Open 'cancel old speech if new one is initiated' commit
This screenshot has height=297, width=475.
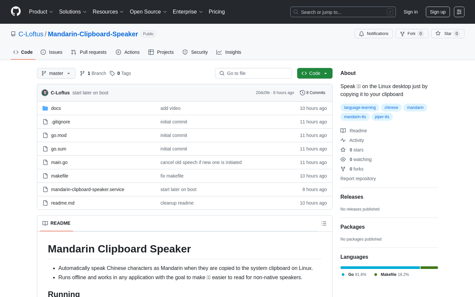pyautogui.click(x=201, y=162)
